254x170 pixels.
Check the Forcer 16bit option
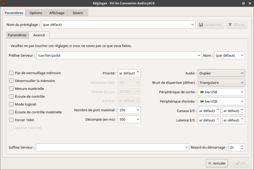(x=11, y=120)
